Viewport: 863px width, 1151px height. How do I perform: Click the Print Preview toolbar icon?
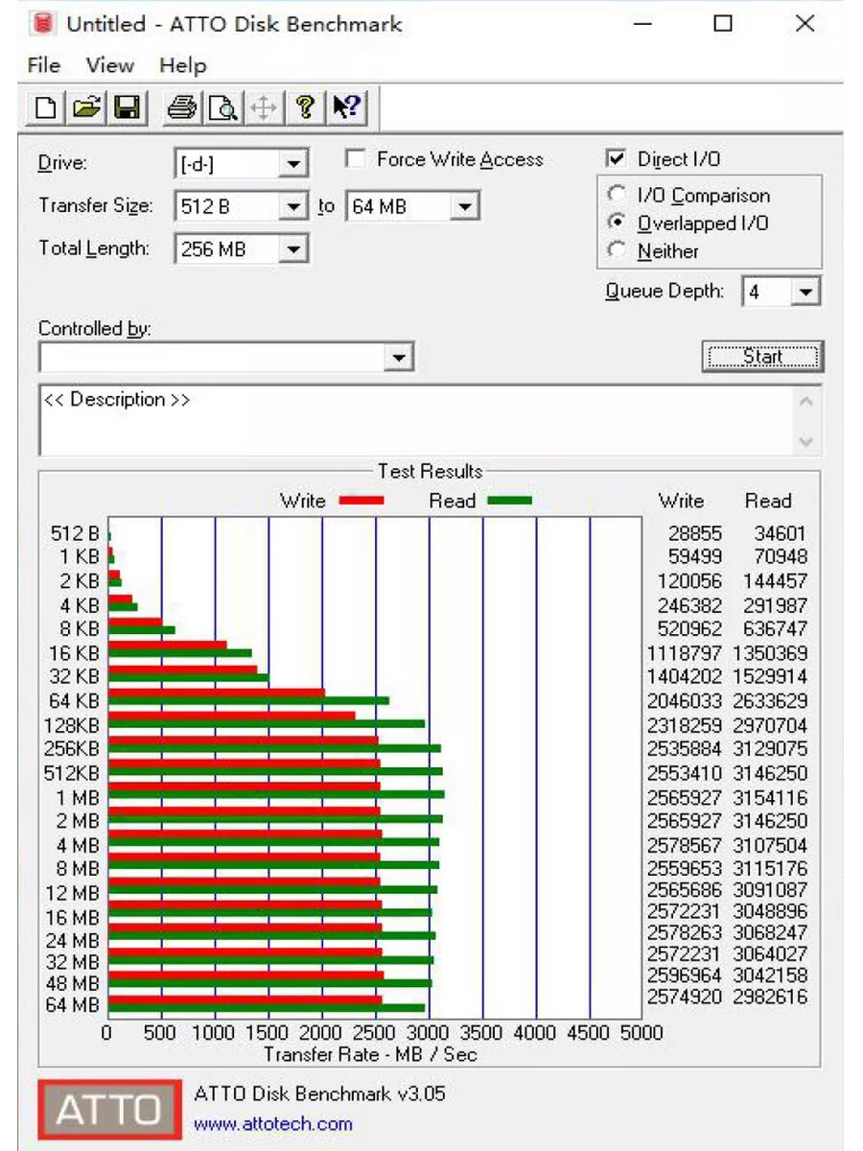(x=222, y=107)
